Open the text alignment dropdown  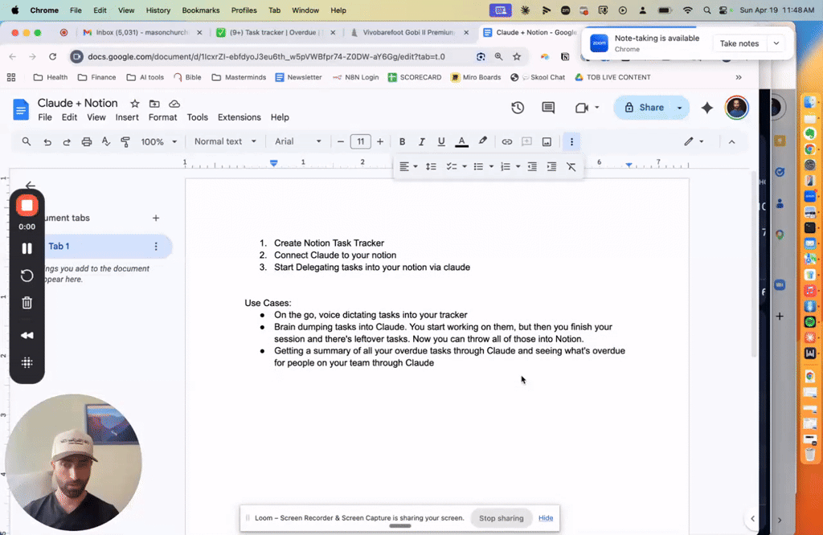[408, 166]
